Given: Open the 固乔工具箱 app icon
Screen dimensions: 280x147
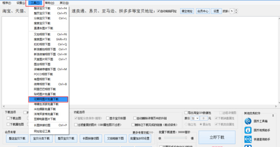Looking at the screenshot, I should [248, 121].
